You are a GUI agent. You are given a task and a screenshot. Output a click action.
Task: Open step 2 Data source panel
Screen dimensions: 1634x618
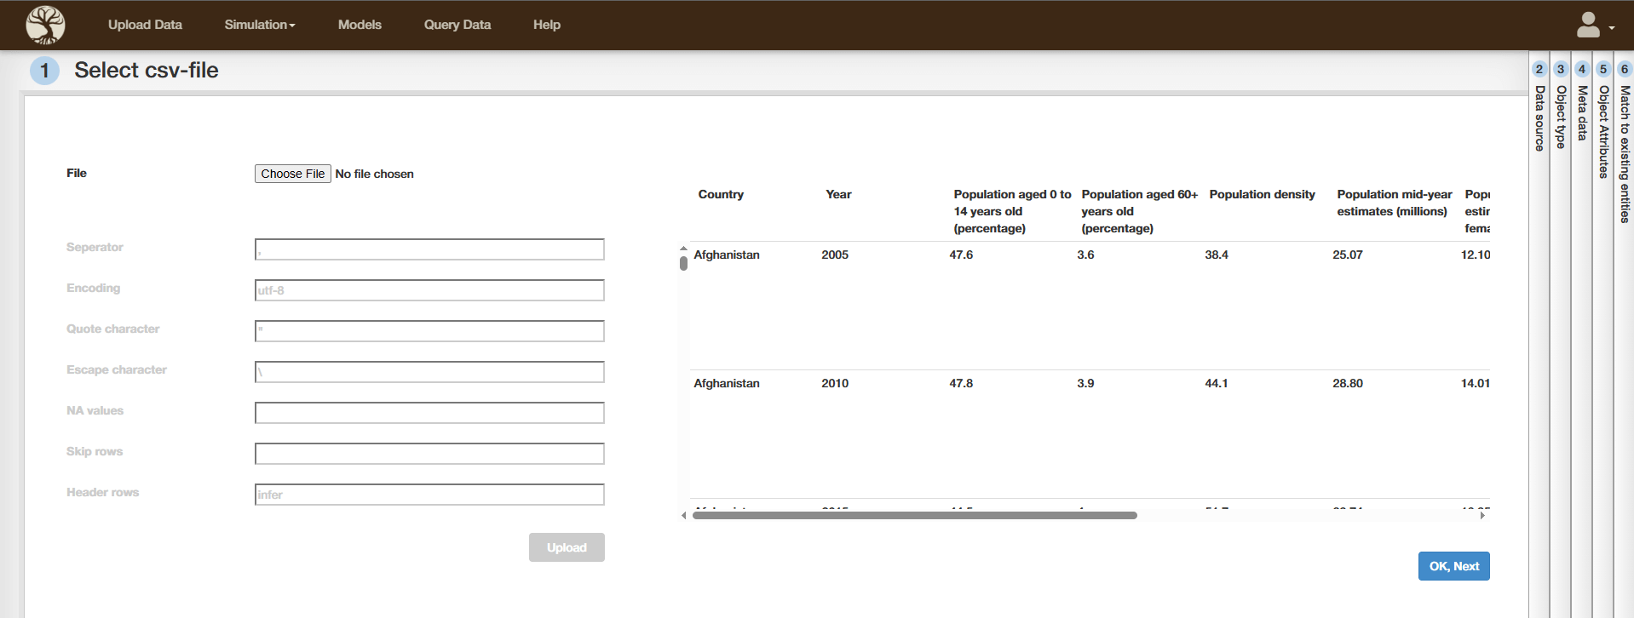coord(1539,70)
